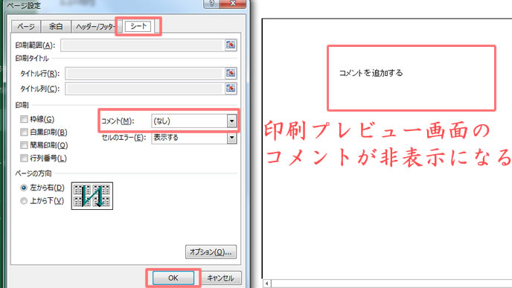Select the シート tab

pyautogui.click(x=138, y=26)
